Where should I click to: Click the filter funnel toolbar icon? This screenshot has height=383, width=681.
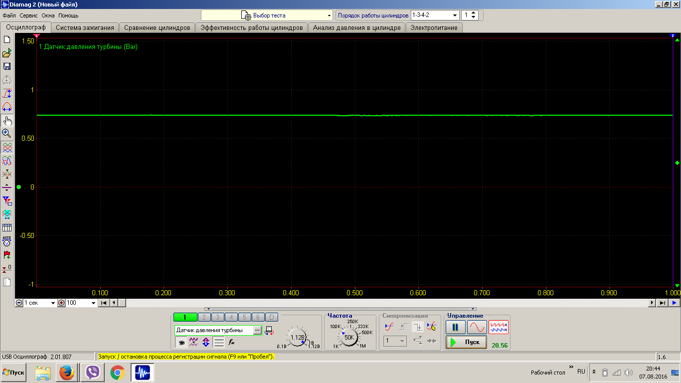pos(7,201)
